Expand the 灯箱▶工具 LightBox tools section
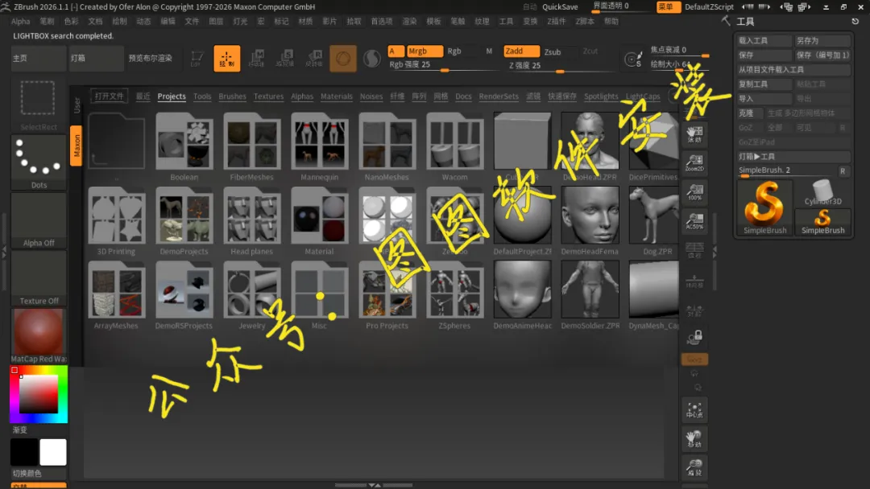 point(793,156)
